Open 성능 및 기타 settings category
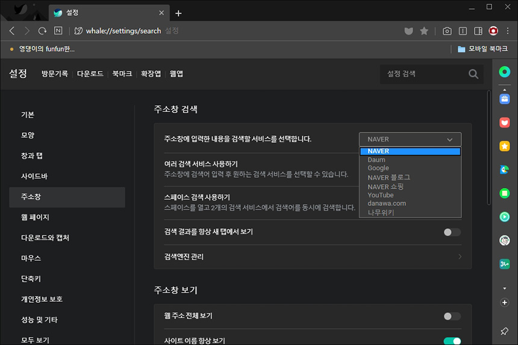518x345 pixels. (67, 320)
